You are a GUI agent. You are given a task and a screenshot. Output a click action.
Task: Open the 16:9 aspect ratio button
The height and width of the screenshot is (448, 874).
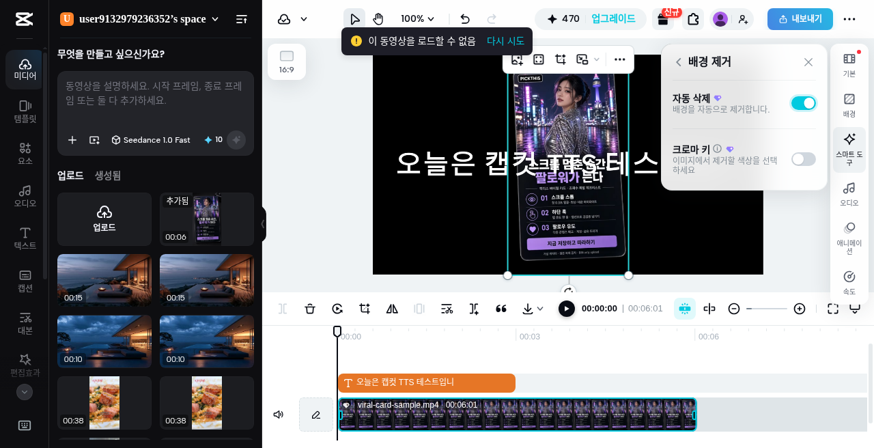click(x=287, y=62)
